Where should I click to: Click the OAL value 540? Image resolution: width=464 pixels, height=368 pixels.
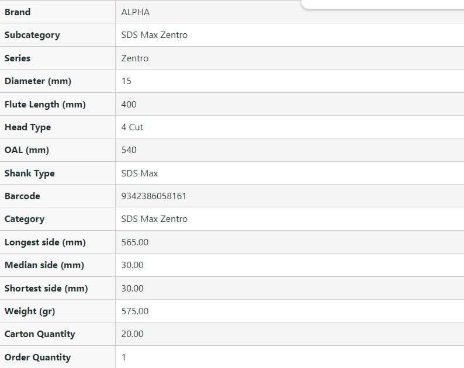click(129, 150)
